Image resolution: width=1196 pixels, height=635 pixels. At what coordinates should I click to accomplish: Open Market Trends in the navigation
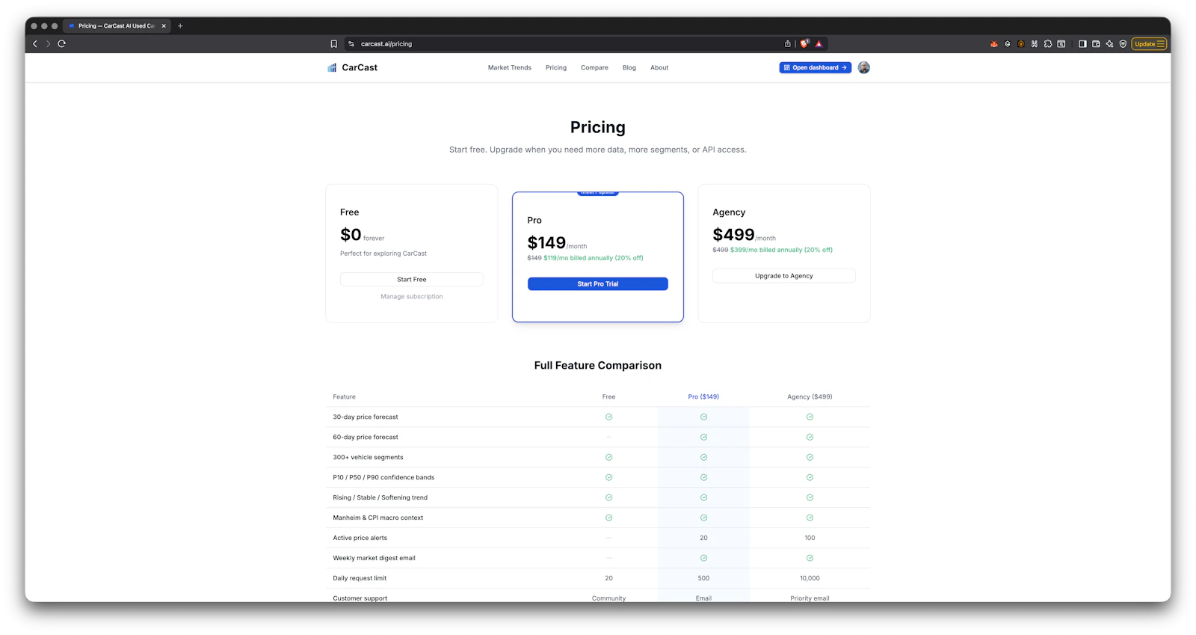[510, 67]
